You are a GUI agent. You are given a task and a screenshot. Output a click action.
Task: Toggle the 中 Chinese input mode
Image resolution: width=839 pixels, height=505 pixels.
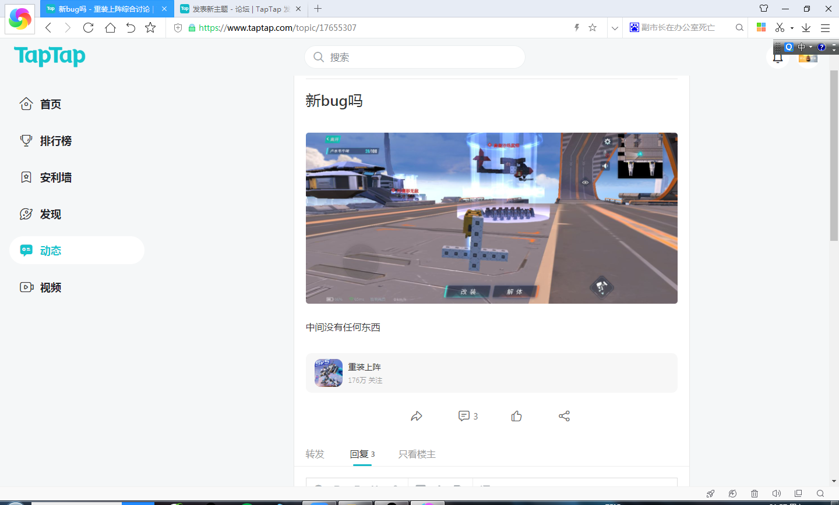[x=802, y=47]
